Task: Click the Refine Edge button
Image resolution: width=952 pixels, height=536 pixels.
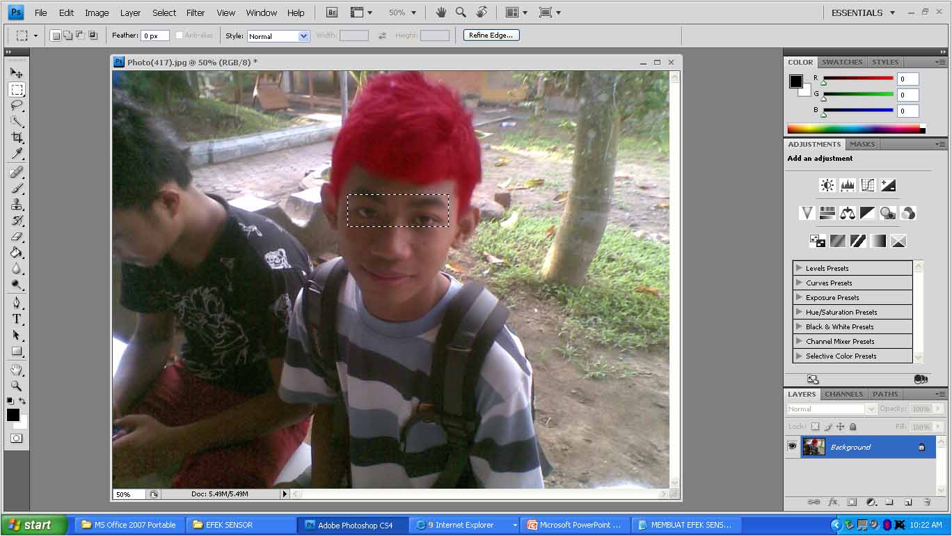Action: click(491, 36)
